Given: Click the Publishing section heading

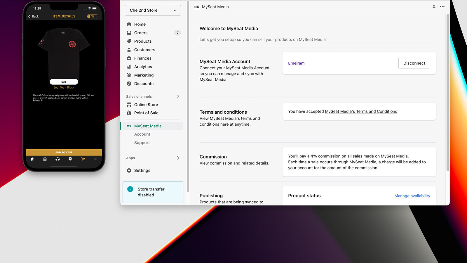Looking at the screenshot, I should (x=211, y=196).
